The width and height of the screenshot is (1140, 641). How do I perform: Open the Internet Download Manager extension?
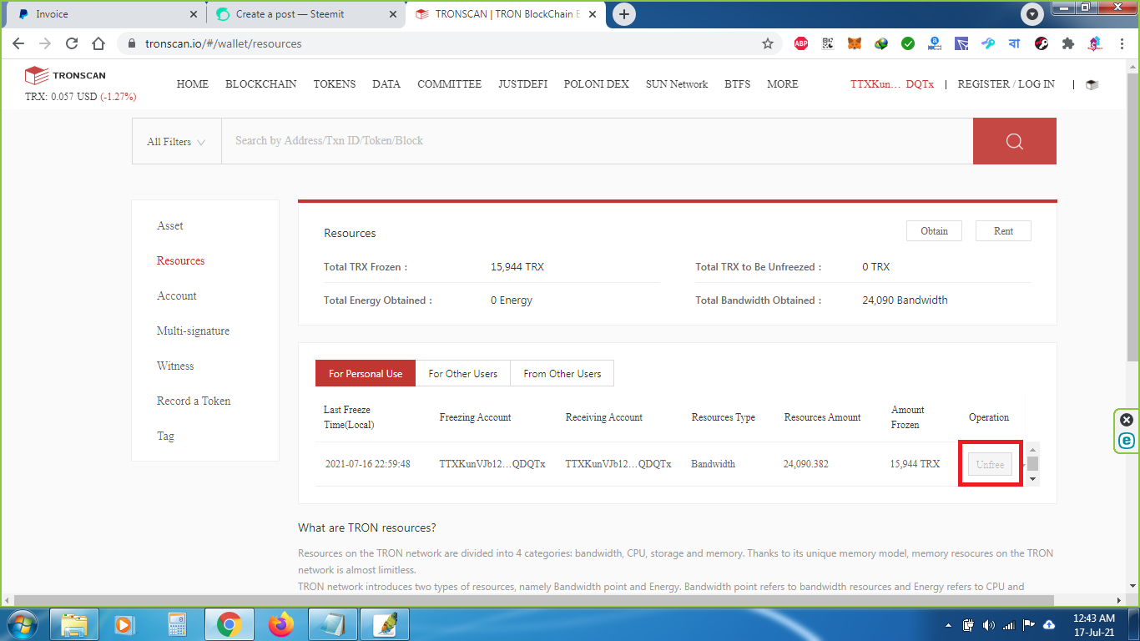click(881, 43)
